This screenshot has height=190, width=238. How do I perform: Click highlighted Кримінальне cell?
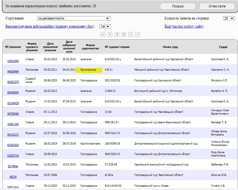tap(88, 70)
